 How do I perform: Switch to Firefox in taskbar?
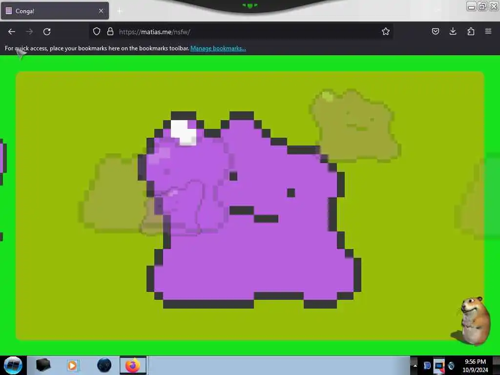pos(133,365)
